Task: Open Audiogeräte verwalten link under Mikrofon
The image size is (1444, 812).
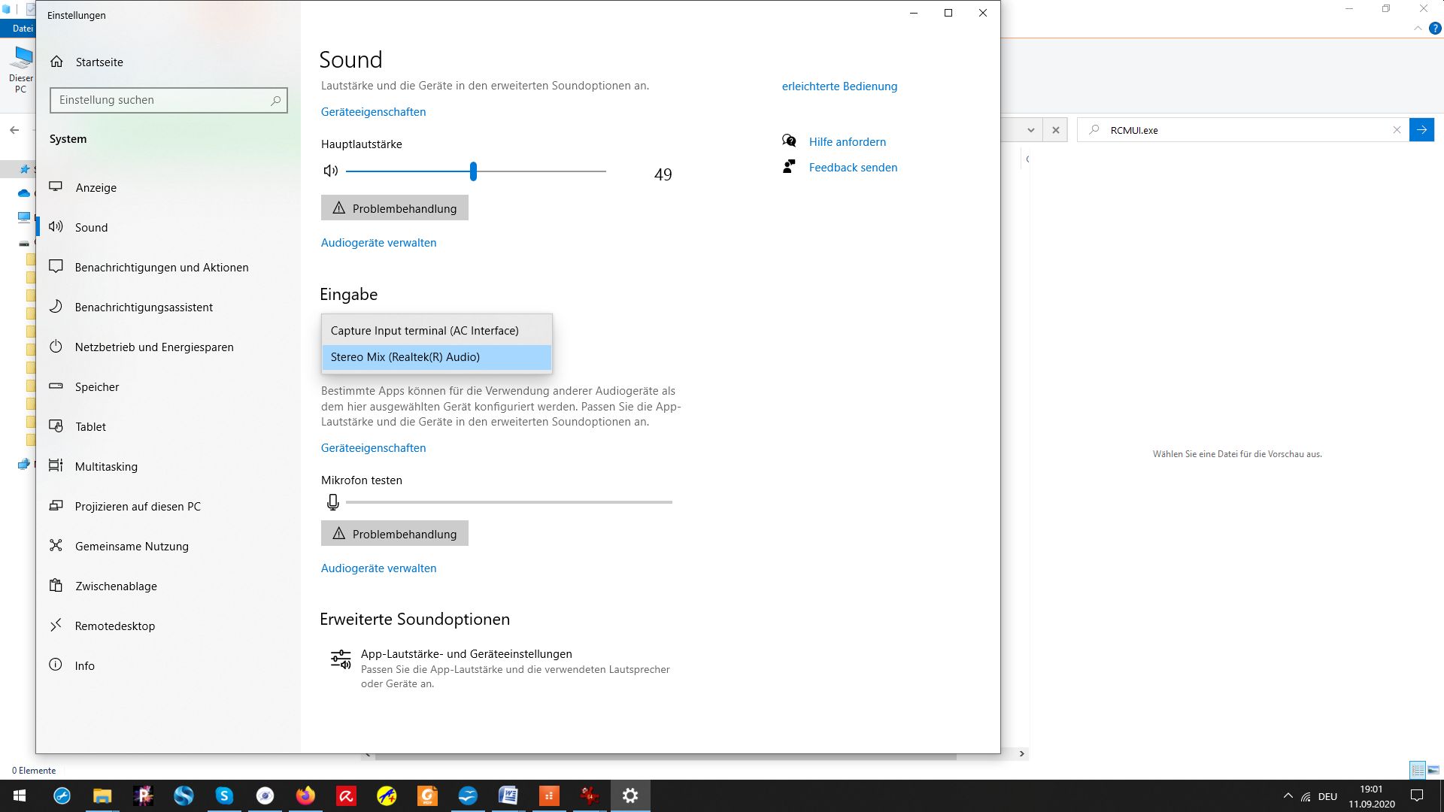Action: (378, 568)
